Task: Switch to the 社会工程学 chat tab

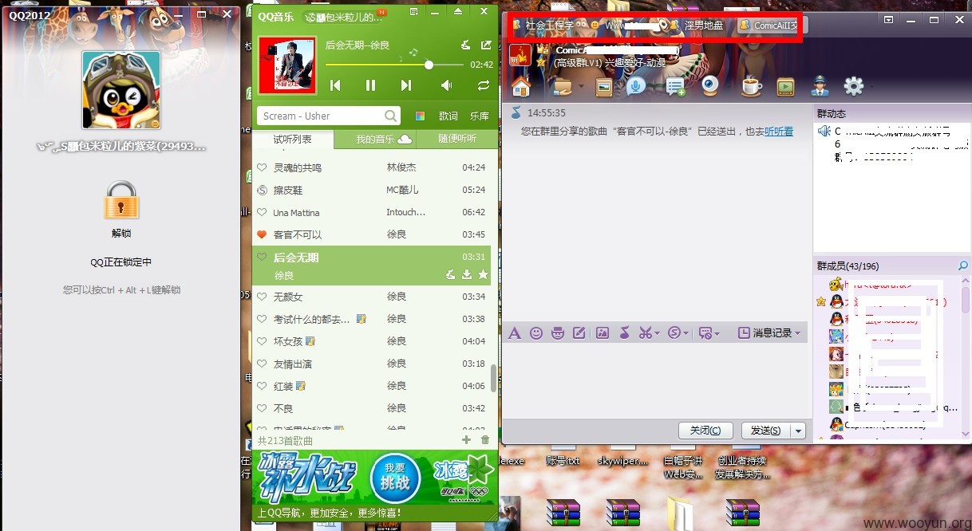Action: coord(543,26)
